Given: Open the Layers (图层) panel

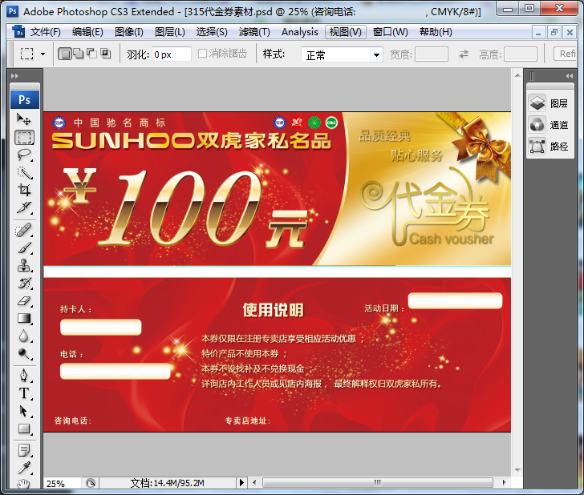Looking at the screenshot, I should click(x=550, y=103).
